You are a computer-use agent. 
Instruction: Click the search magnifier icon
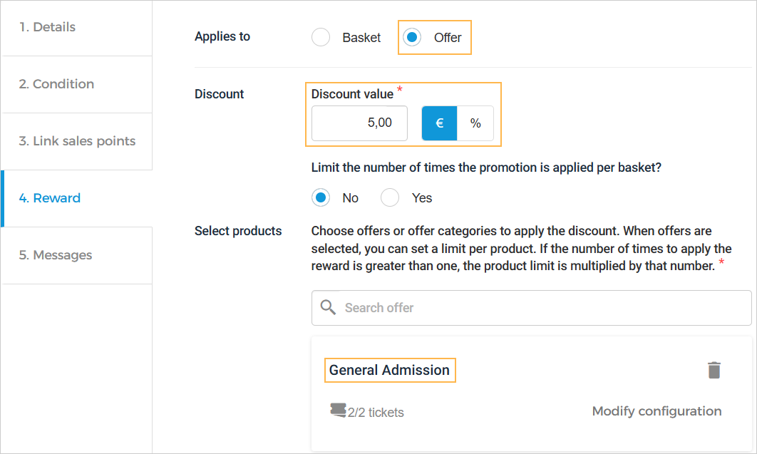pos(328,307)
